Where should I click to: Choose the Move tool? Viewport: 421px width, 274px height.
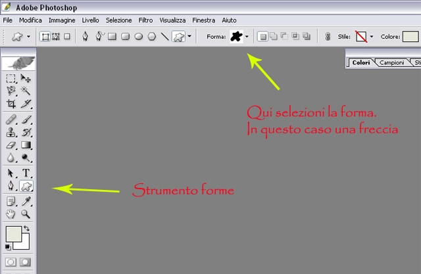27,78
